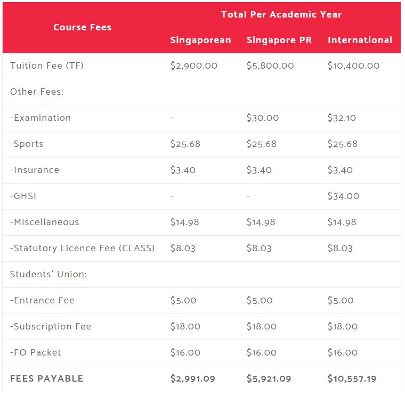Select the $30.00 Examination fee cell
The height and width of the screenshot is (396, 405).
coord(262,118)
